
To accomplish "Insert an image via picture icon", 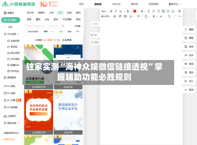I will point(125,16).
